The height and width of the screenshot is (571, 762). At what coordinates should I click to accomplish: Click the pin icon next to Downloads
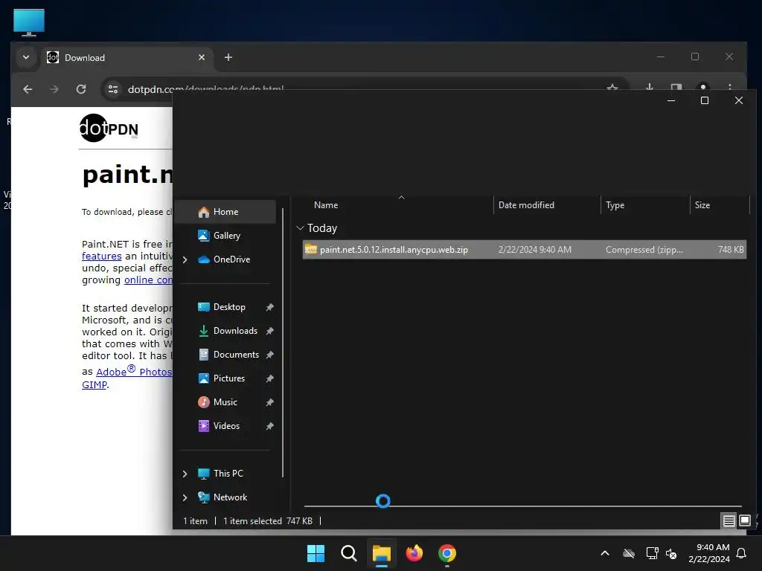[x=269, y=331]
